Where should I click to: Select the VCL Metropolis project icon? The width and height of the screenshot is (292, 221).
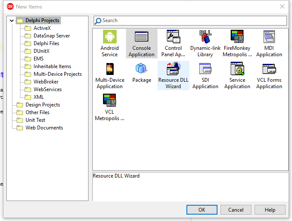pyautogui.click(x=109, y=100)
